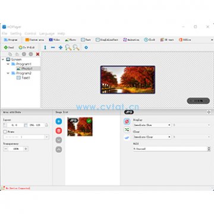Open the Help menu
Viewport: 214px width, 214px height.
61,33
